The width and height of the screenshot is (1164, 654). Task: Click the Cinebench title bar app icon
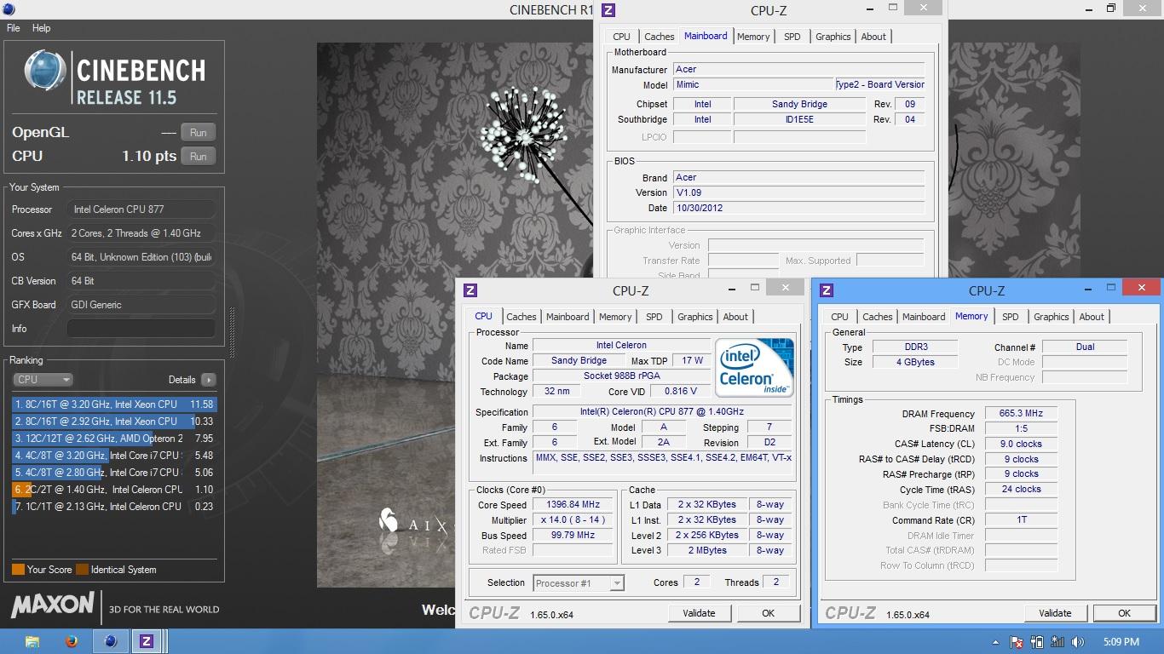[9, 9]
